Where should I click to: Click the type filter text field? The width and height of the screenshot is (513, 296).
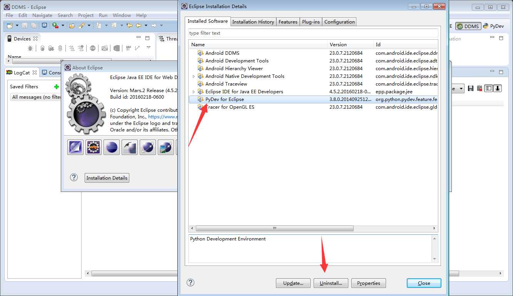coord(313,33)
